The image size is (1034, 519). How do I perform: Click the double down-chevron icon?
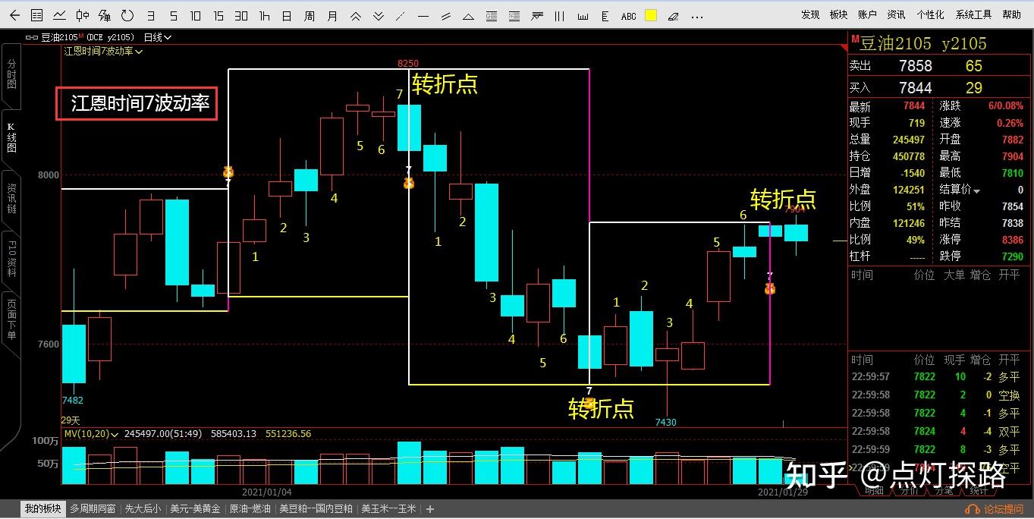378,15
